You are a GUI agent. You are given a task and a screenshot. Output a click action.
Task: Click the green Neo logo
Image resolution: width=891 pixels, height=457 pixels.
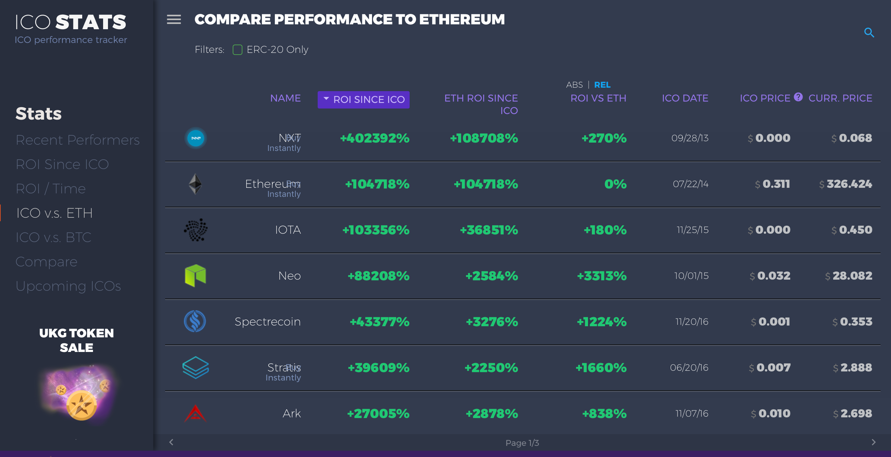coord(195,275)
